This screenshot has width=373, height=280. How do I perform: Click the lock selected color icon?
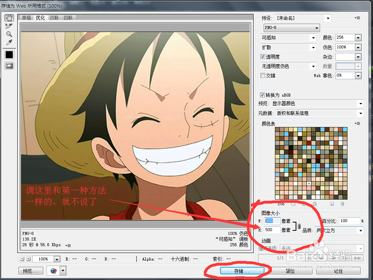pyautogui.click(x=314, y=204)
